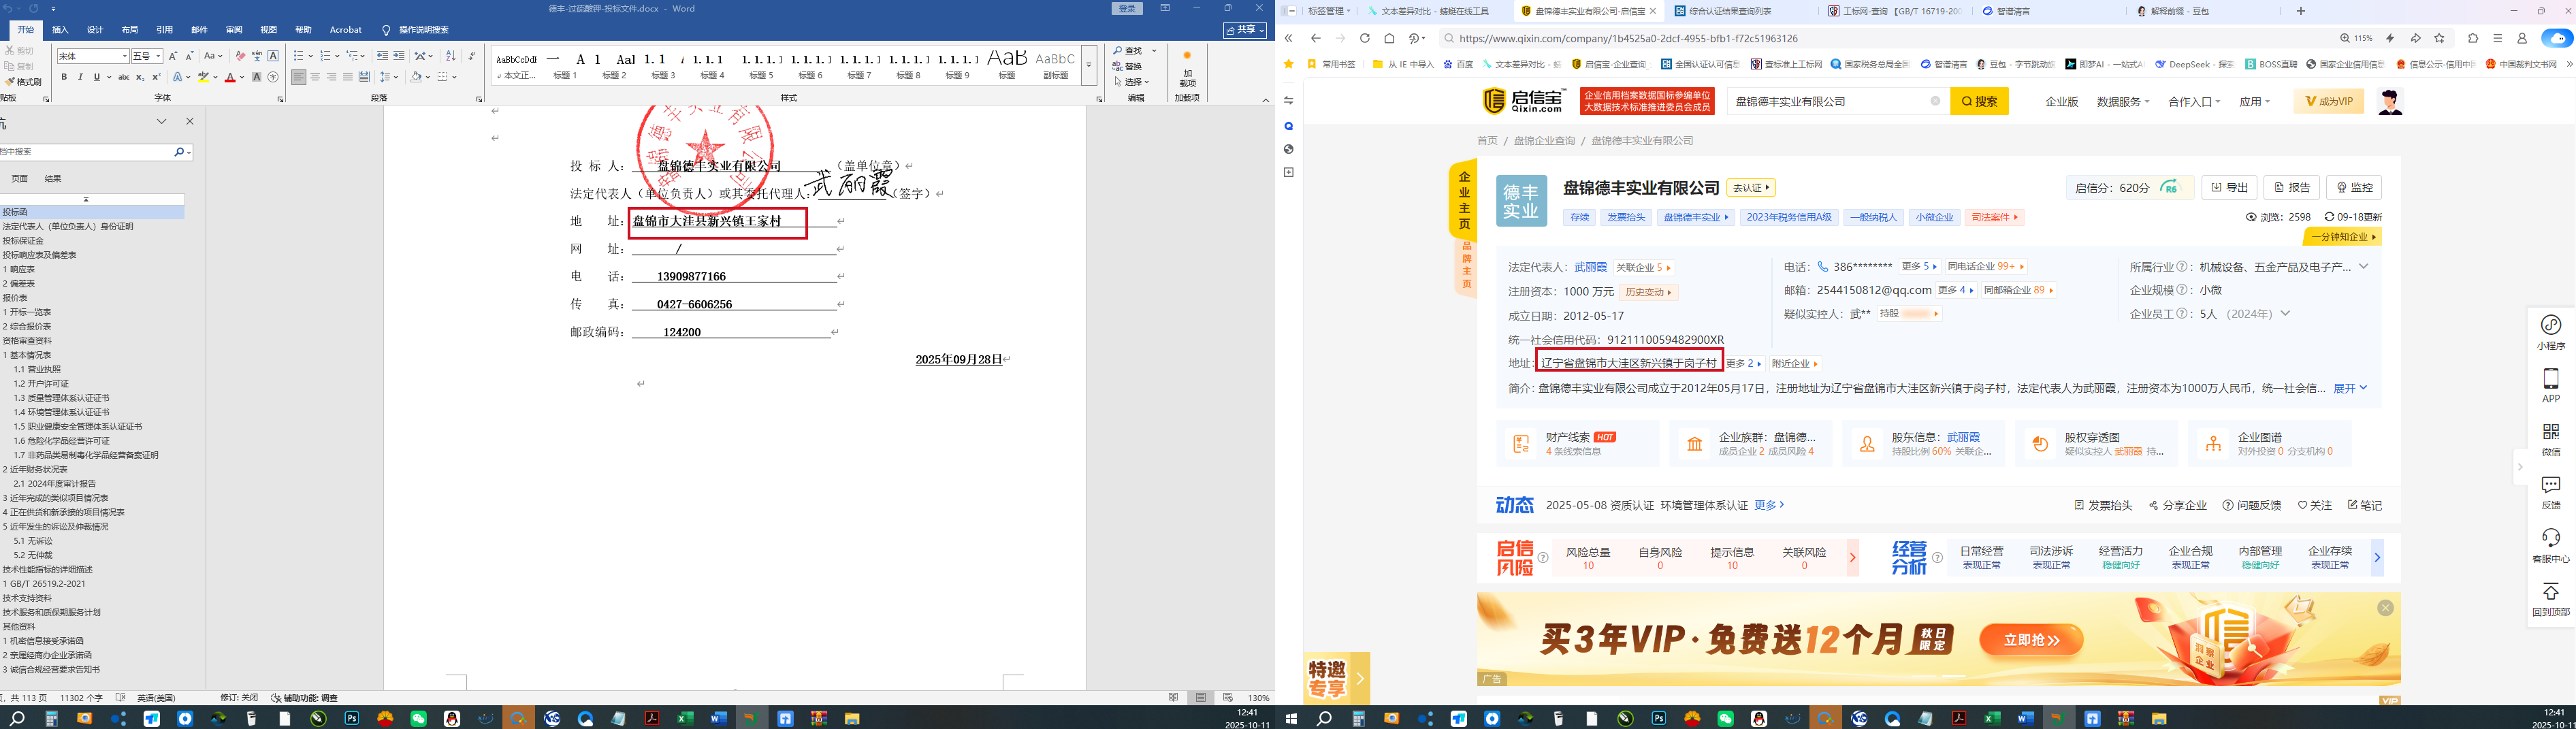Apply the red font color in Word

pyautogui.click(x=230, y=77)
